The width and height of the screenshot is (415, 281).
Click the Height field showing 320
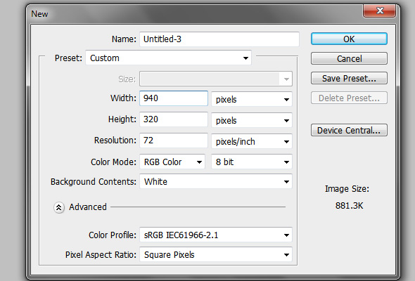pos(174,119)
